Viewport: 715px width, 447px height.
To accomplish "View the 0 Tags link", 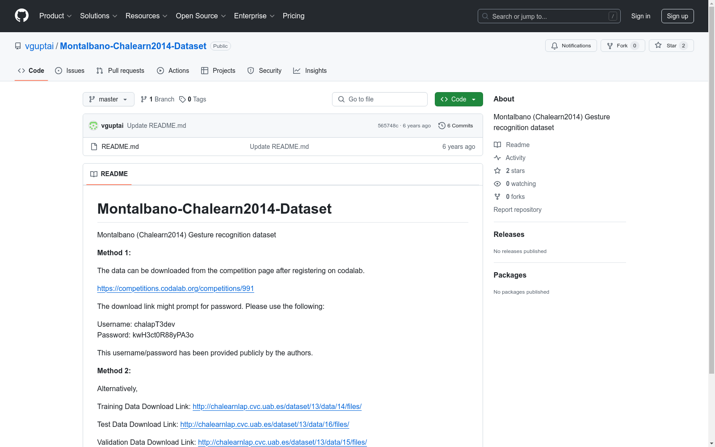I will coord(193,99).
